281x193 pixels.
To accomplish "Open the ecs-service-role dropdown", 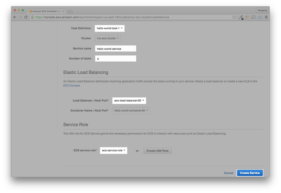I will [113, 151].
